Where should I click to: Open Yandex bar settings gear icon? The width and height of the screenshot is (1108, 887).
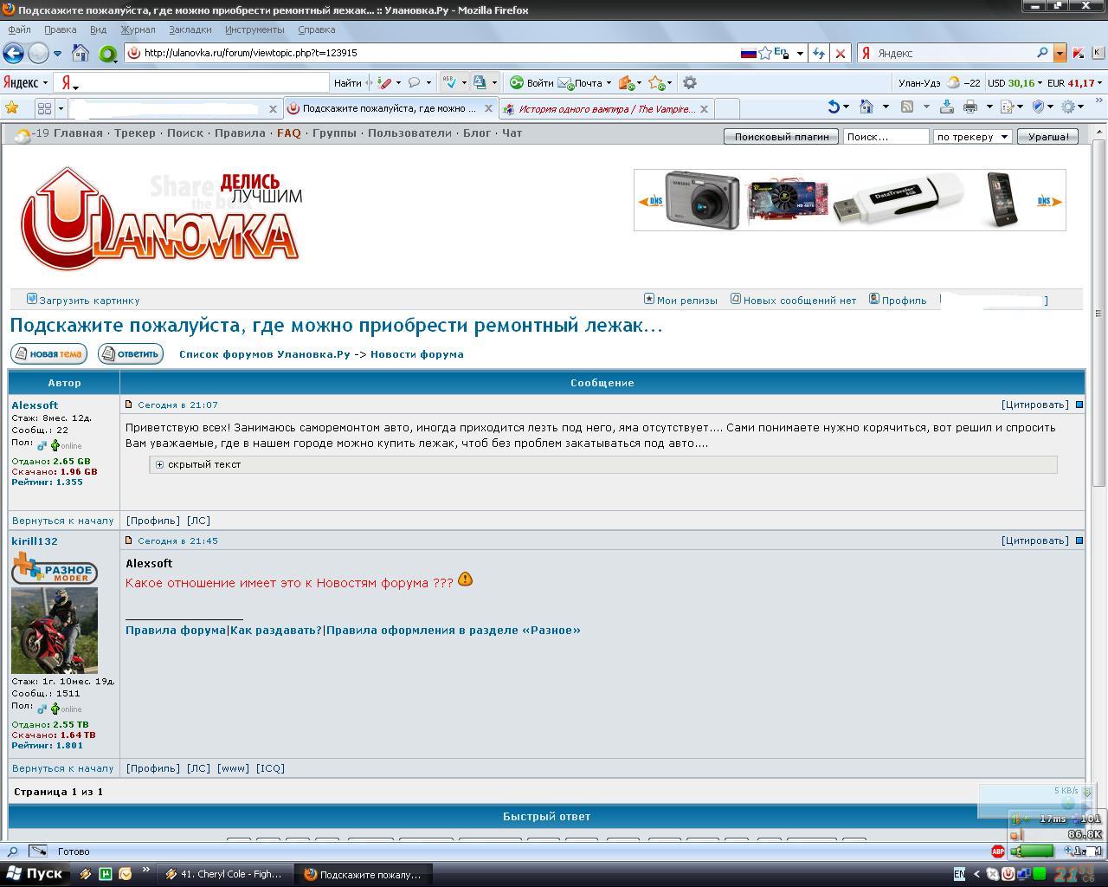690,83
